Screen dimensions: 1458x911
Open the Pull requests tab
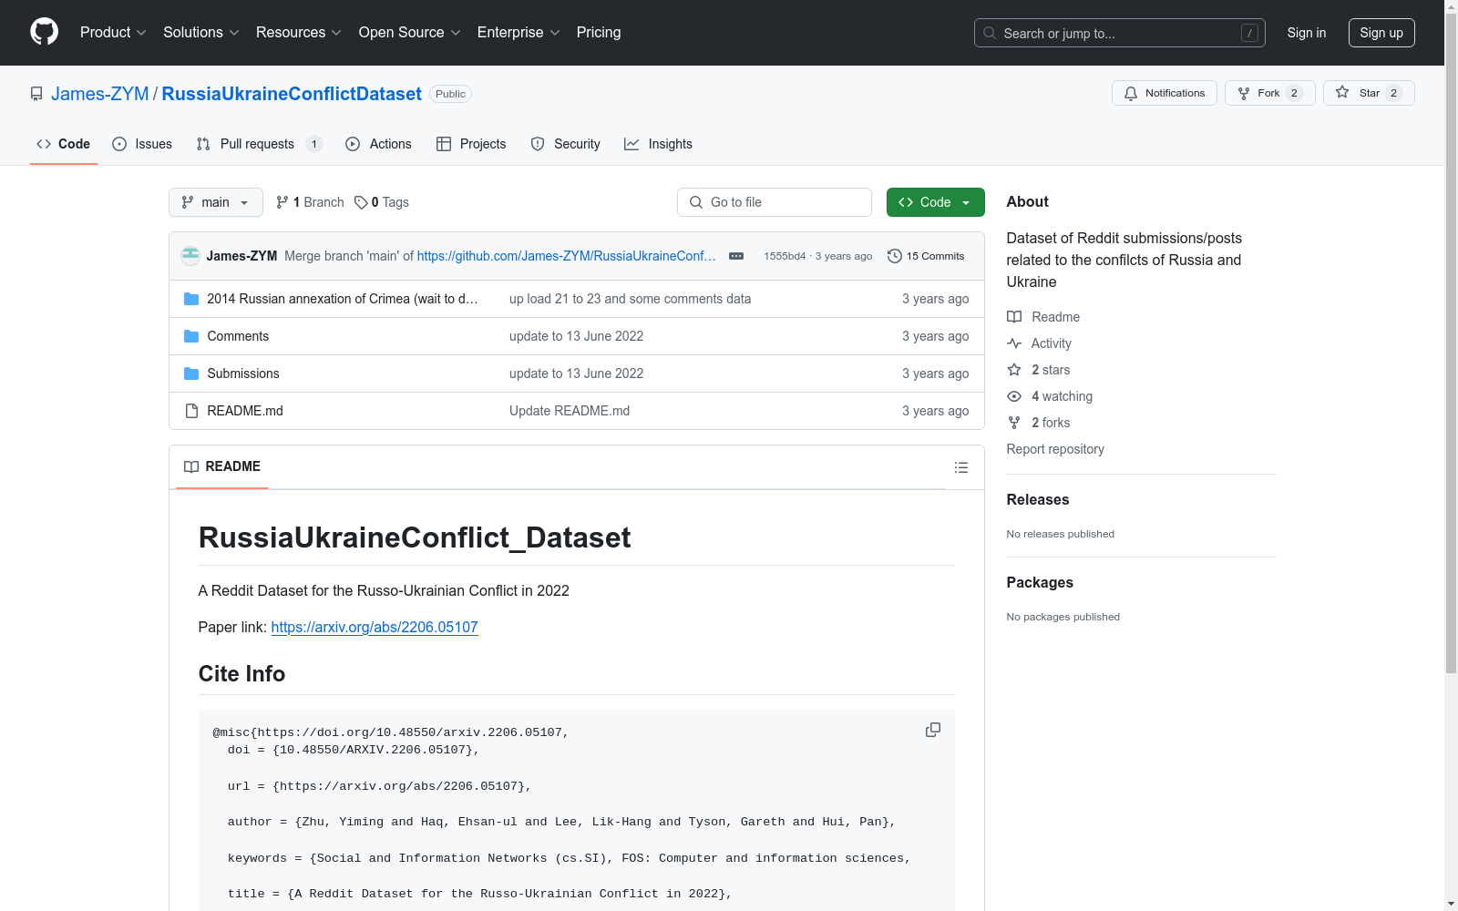pos(260,144)
